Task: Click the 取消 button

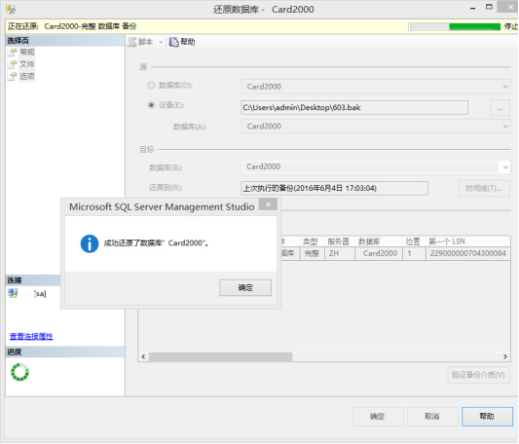Action: [432, 417]
